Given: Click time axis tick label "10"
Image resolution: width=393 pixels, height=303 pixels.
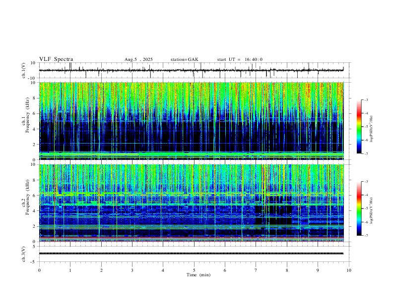Looking at the screenshot, I should [349, 270].
